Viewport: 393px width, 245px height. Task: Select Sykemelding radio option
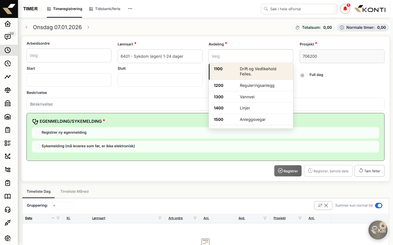[x=38, y=146]
